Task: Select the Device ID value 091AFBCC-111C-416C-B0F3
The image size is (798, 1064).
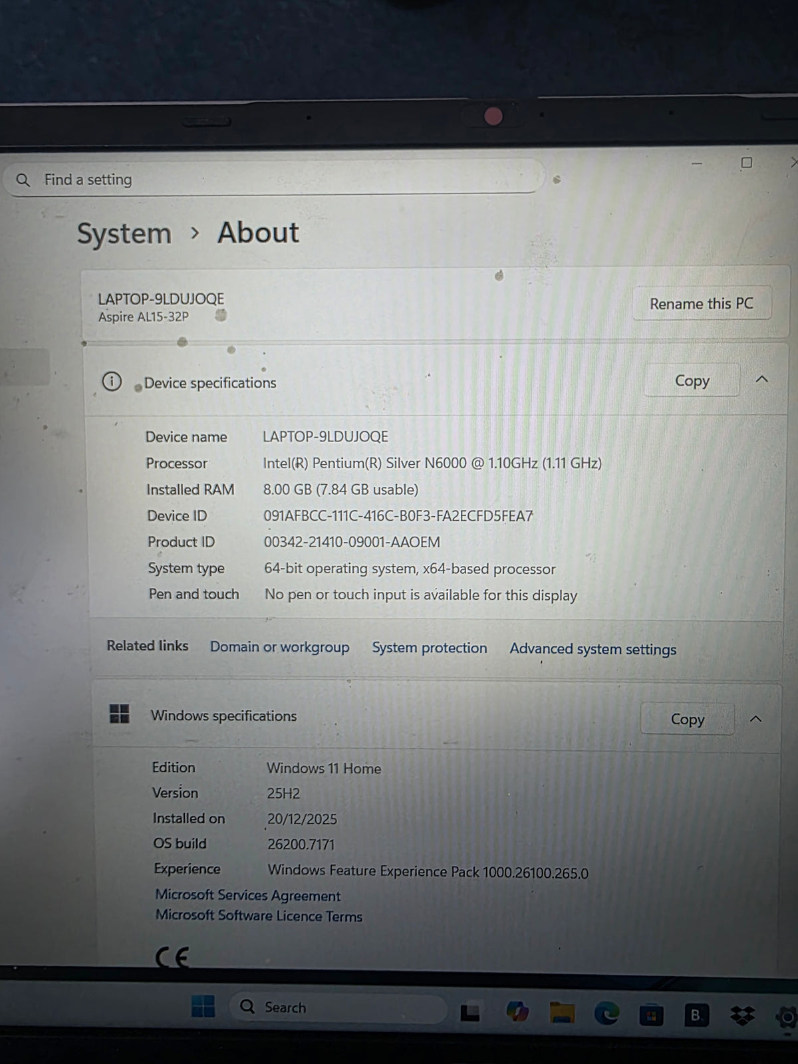Action: [x=398, y=515]
